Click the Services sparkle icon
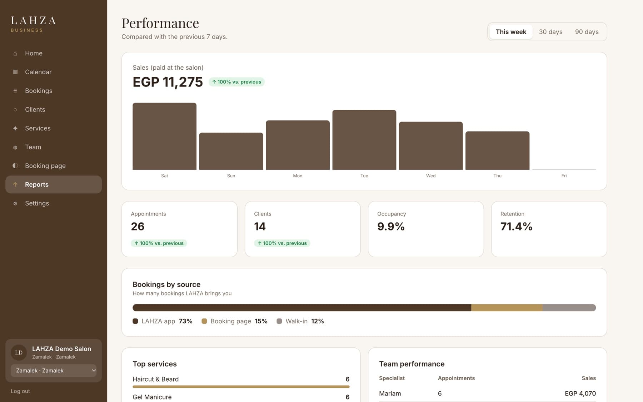The width and height of the screenshot is (643, 402). tap(15, 128)
